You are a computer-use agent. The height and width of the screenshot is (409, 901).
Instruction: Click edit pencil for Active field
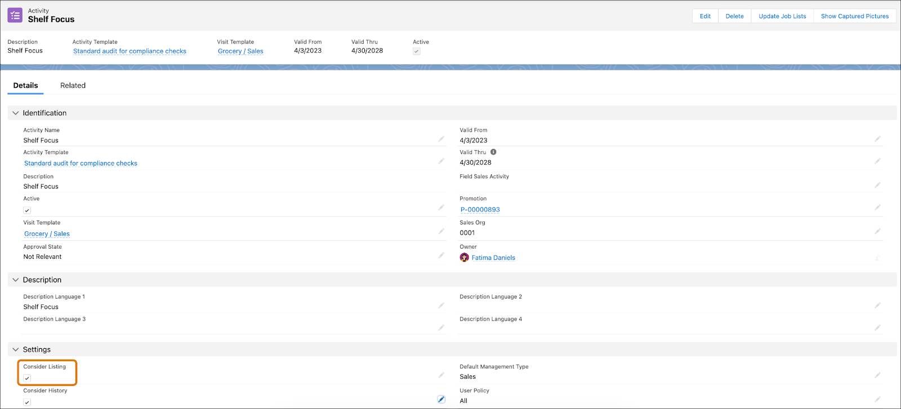(441, 208)
